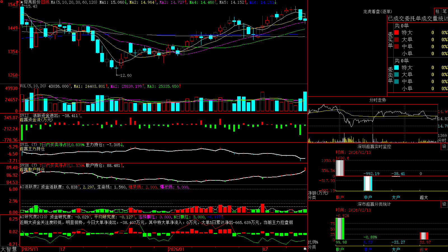Viewport: 448px width, 252px height.
Task: Click the MA6: 14.253 readout
Action: click(263, 2)
